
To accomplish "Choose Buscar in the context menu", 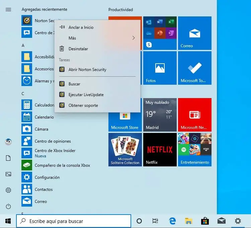I will tap(97, 84).
